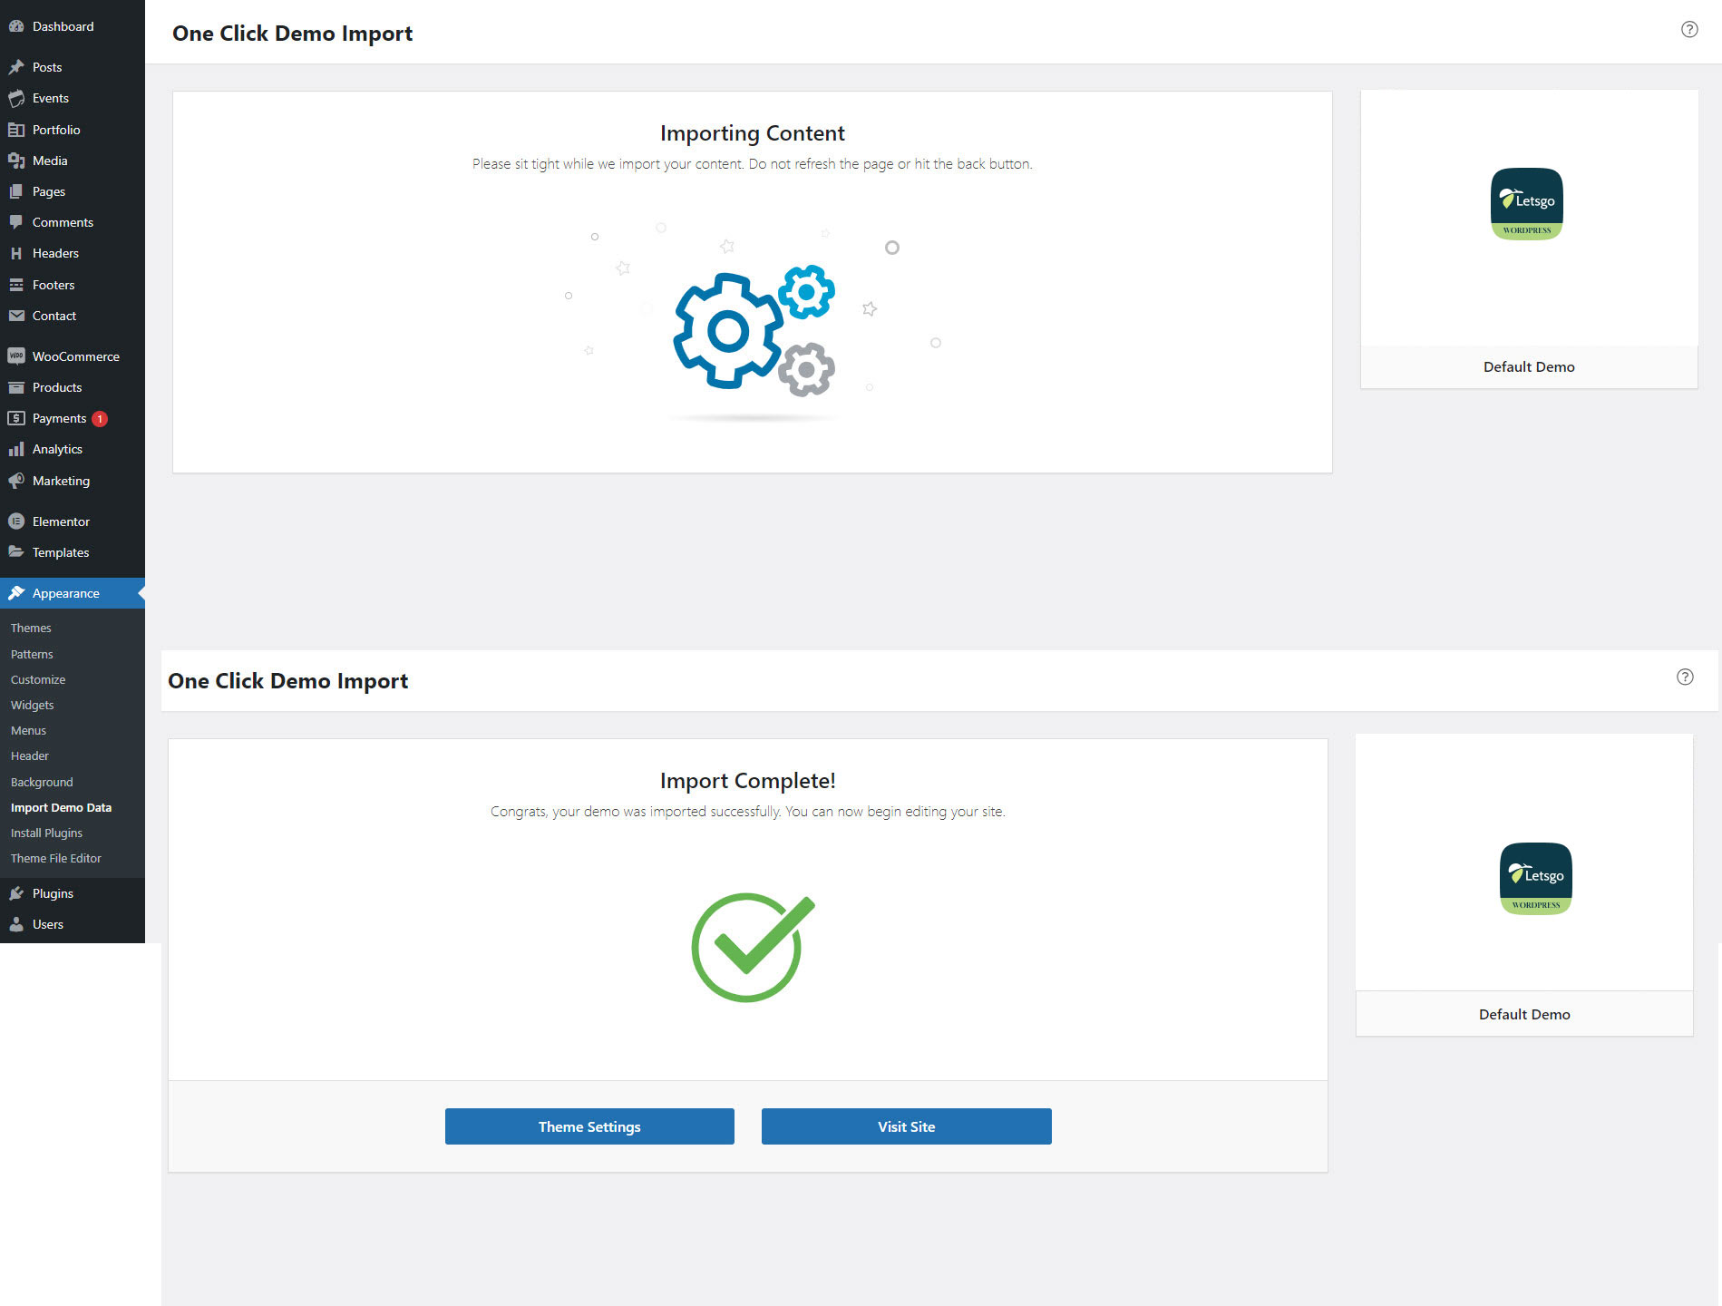The width and height of the screenshot is (1722, 1306).
Task: Click the Dashboard gauge icon in sidebar
Action: [16, 26]
